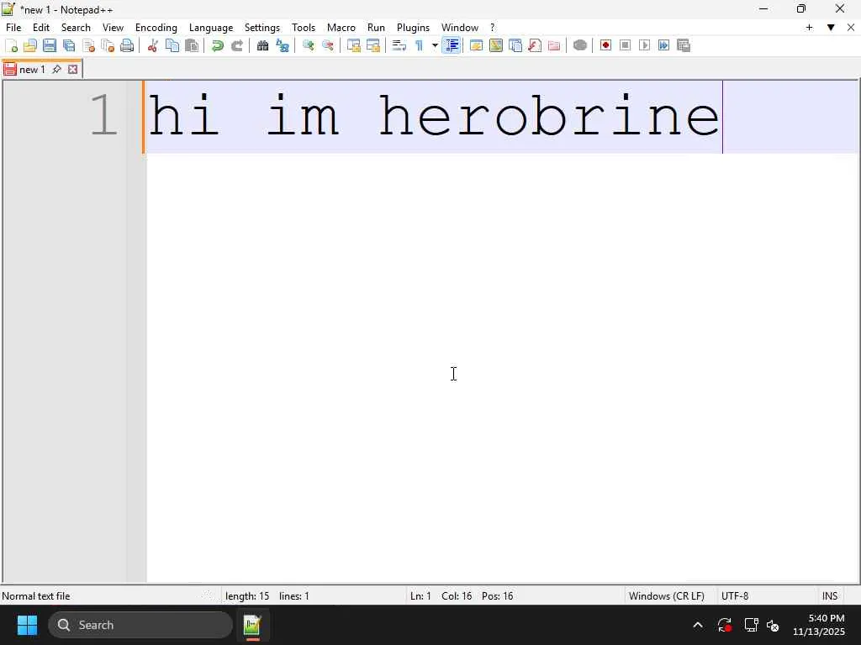The image size is (861, 645).
Task: Click the taskbar Search box
Action: pos(140,625)
